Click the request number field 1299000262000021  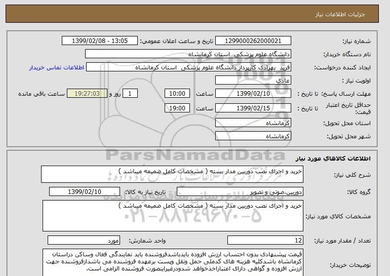[253, 41]
